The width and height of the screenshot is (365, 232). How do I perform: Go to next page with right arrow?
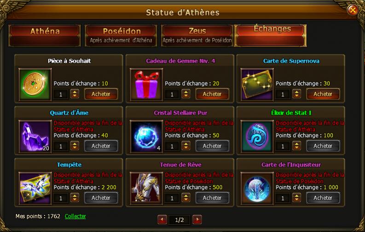pyautogui.click(x=197, y=220)
